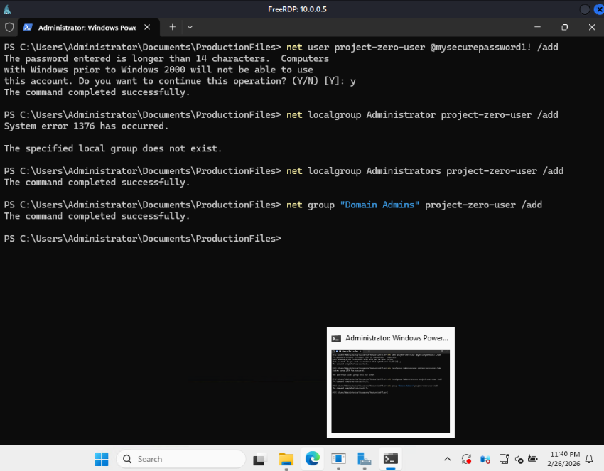Screen dimensions: 604x471
Task: Click the battery power tray icon
Action: click(533, 459)
